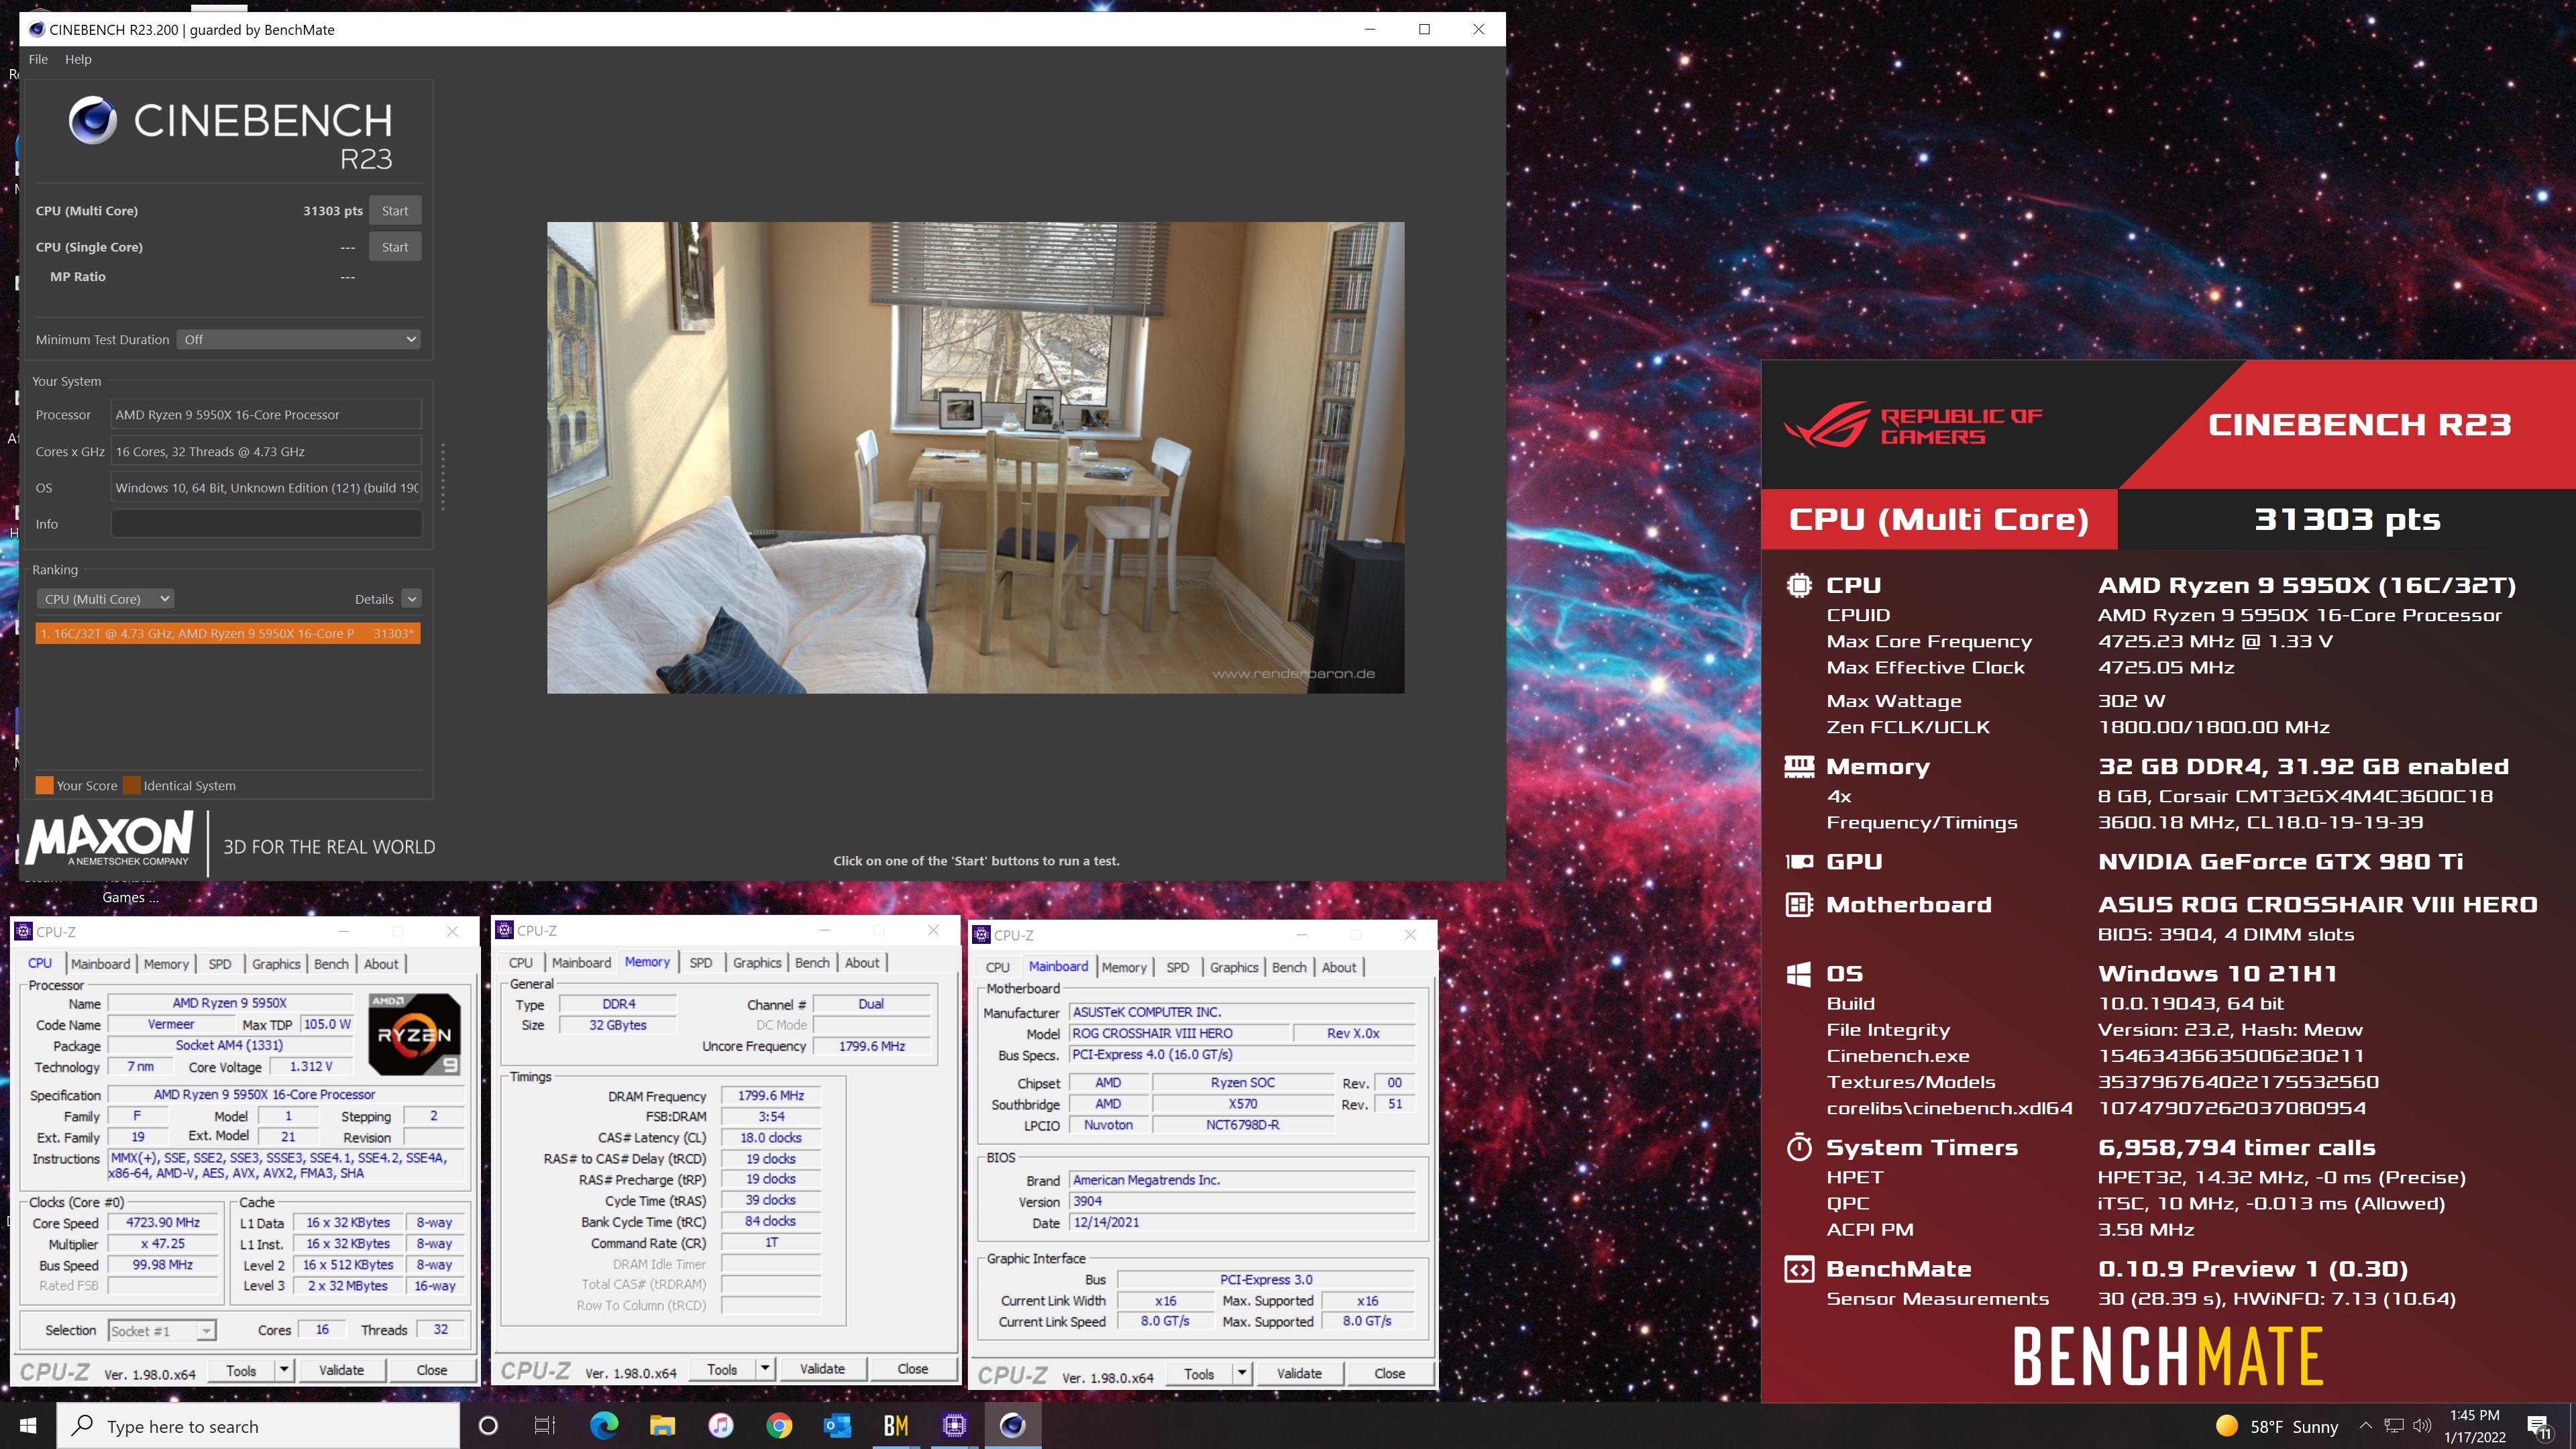Screen dimensions: 2576x1449
Task: Click the Cinebench logo icon in the title bar
Action: (x=37, y=29)
